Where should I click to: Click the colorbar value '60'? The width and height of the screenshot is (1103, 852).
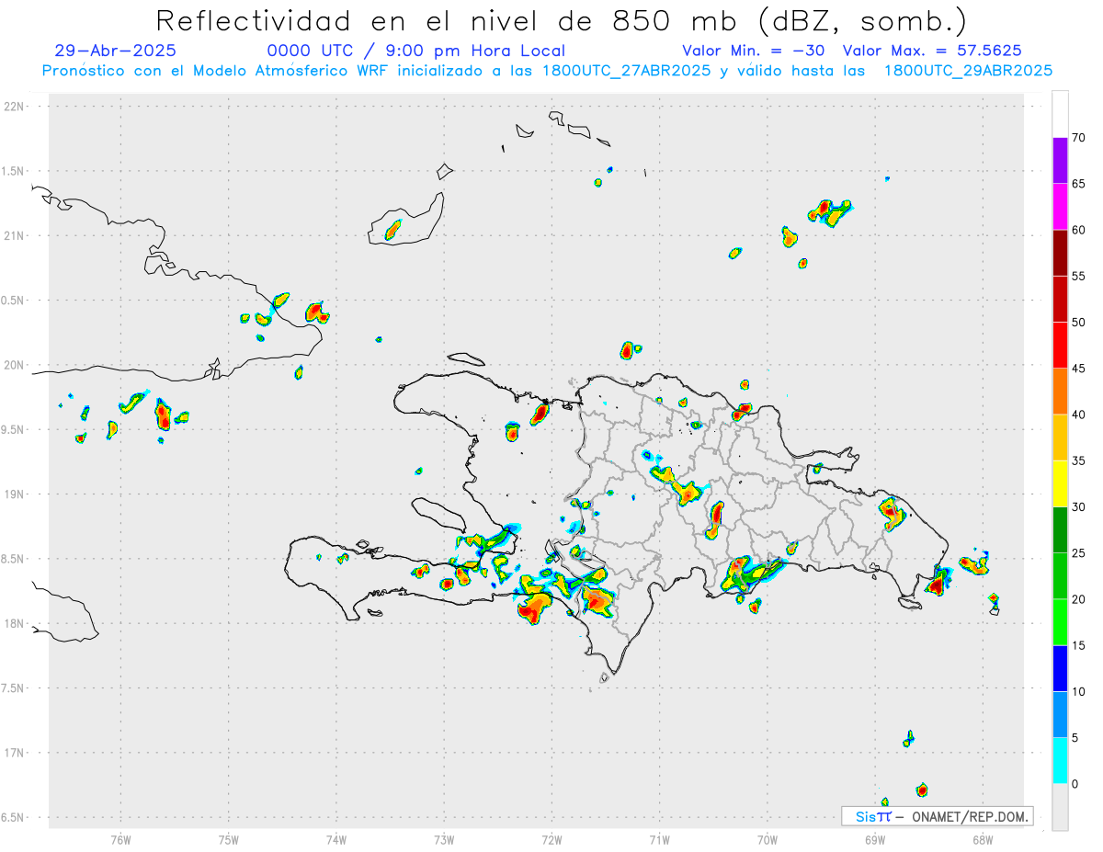1078,230
